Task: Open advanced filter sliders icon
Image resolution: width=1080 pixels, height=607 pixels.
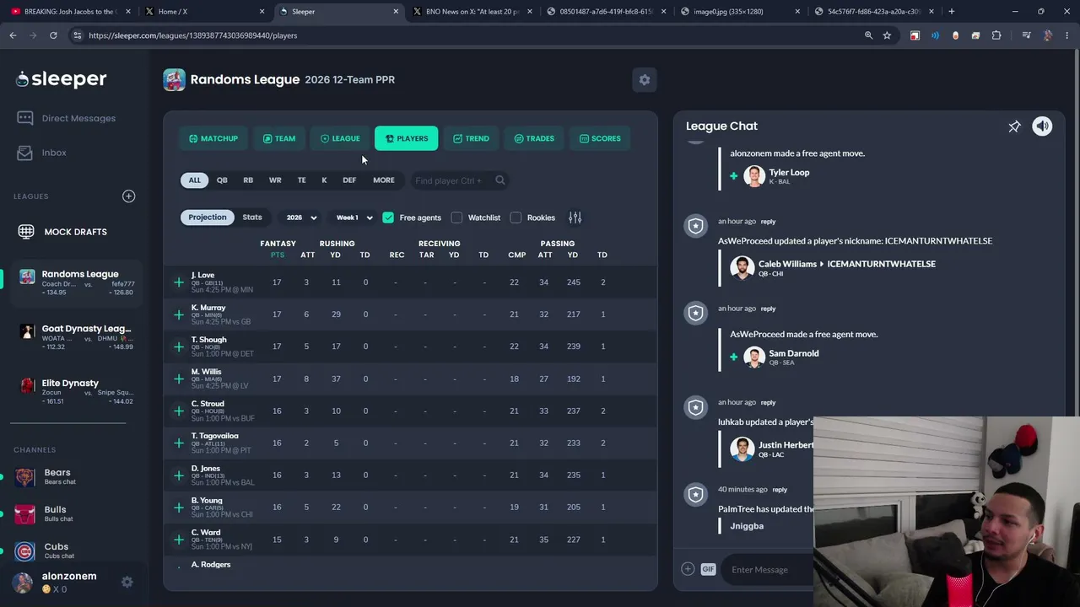Action: 575,218
